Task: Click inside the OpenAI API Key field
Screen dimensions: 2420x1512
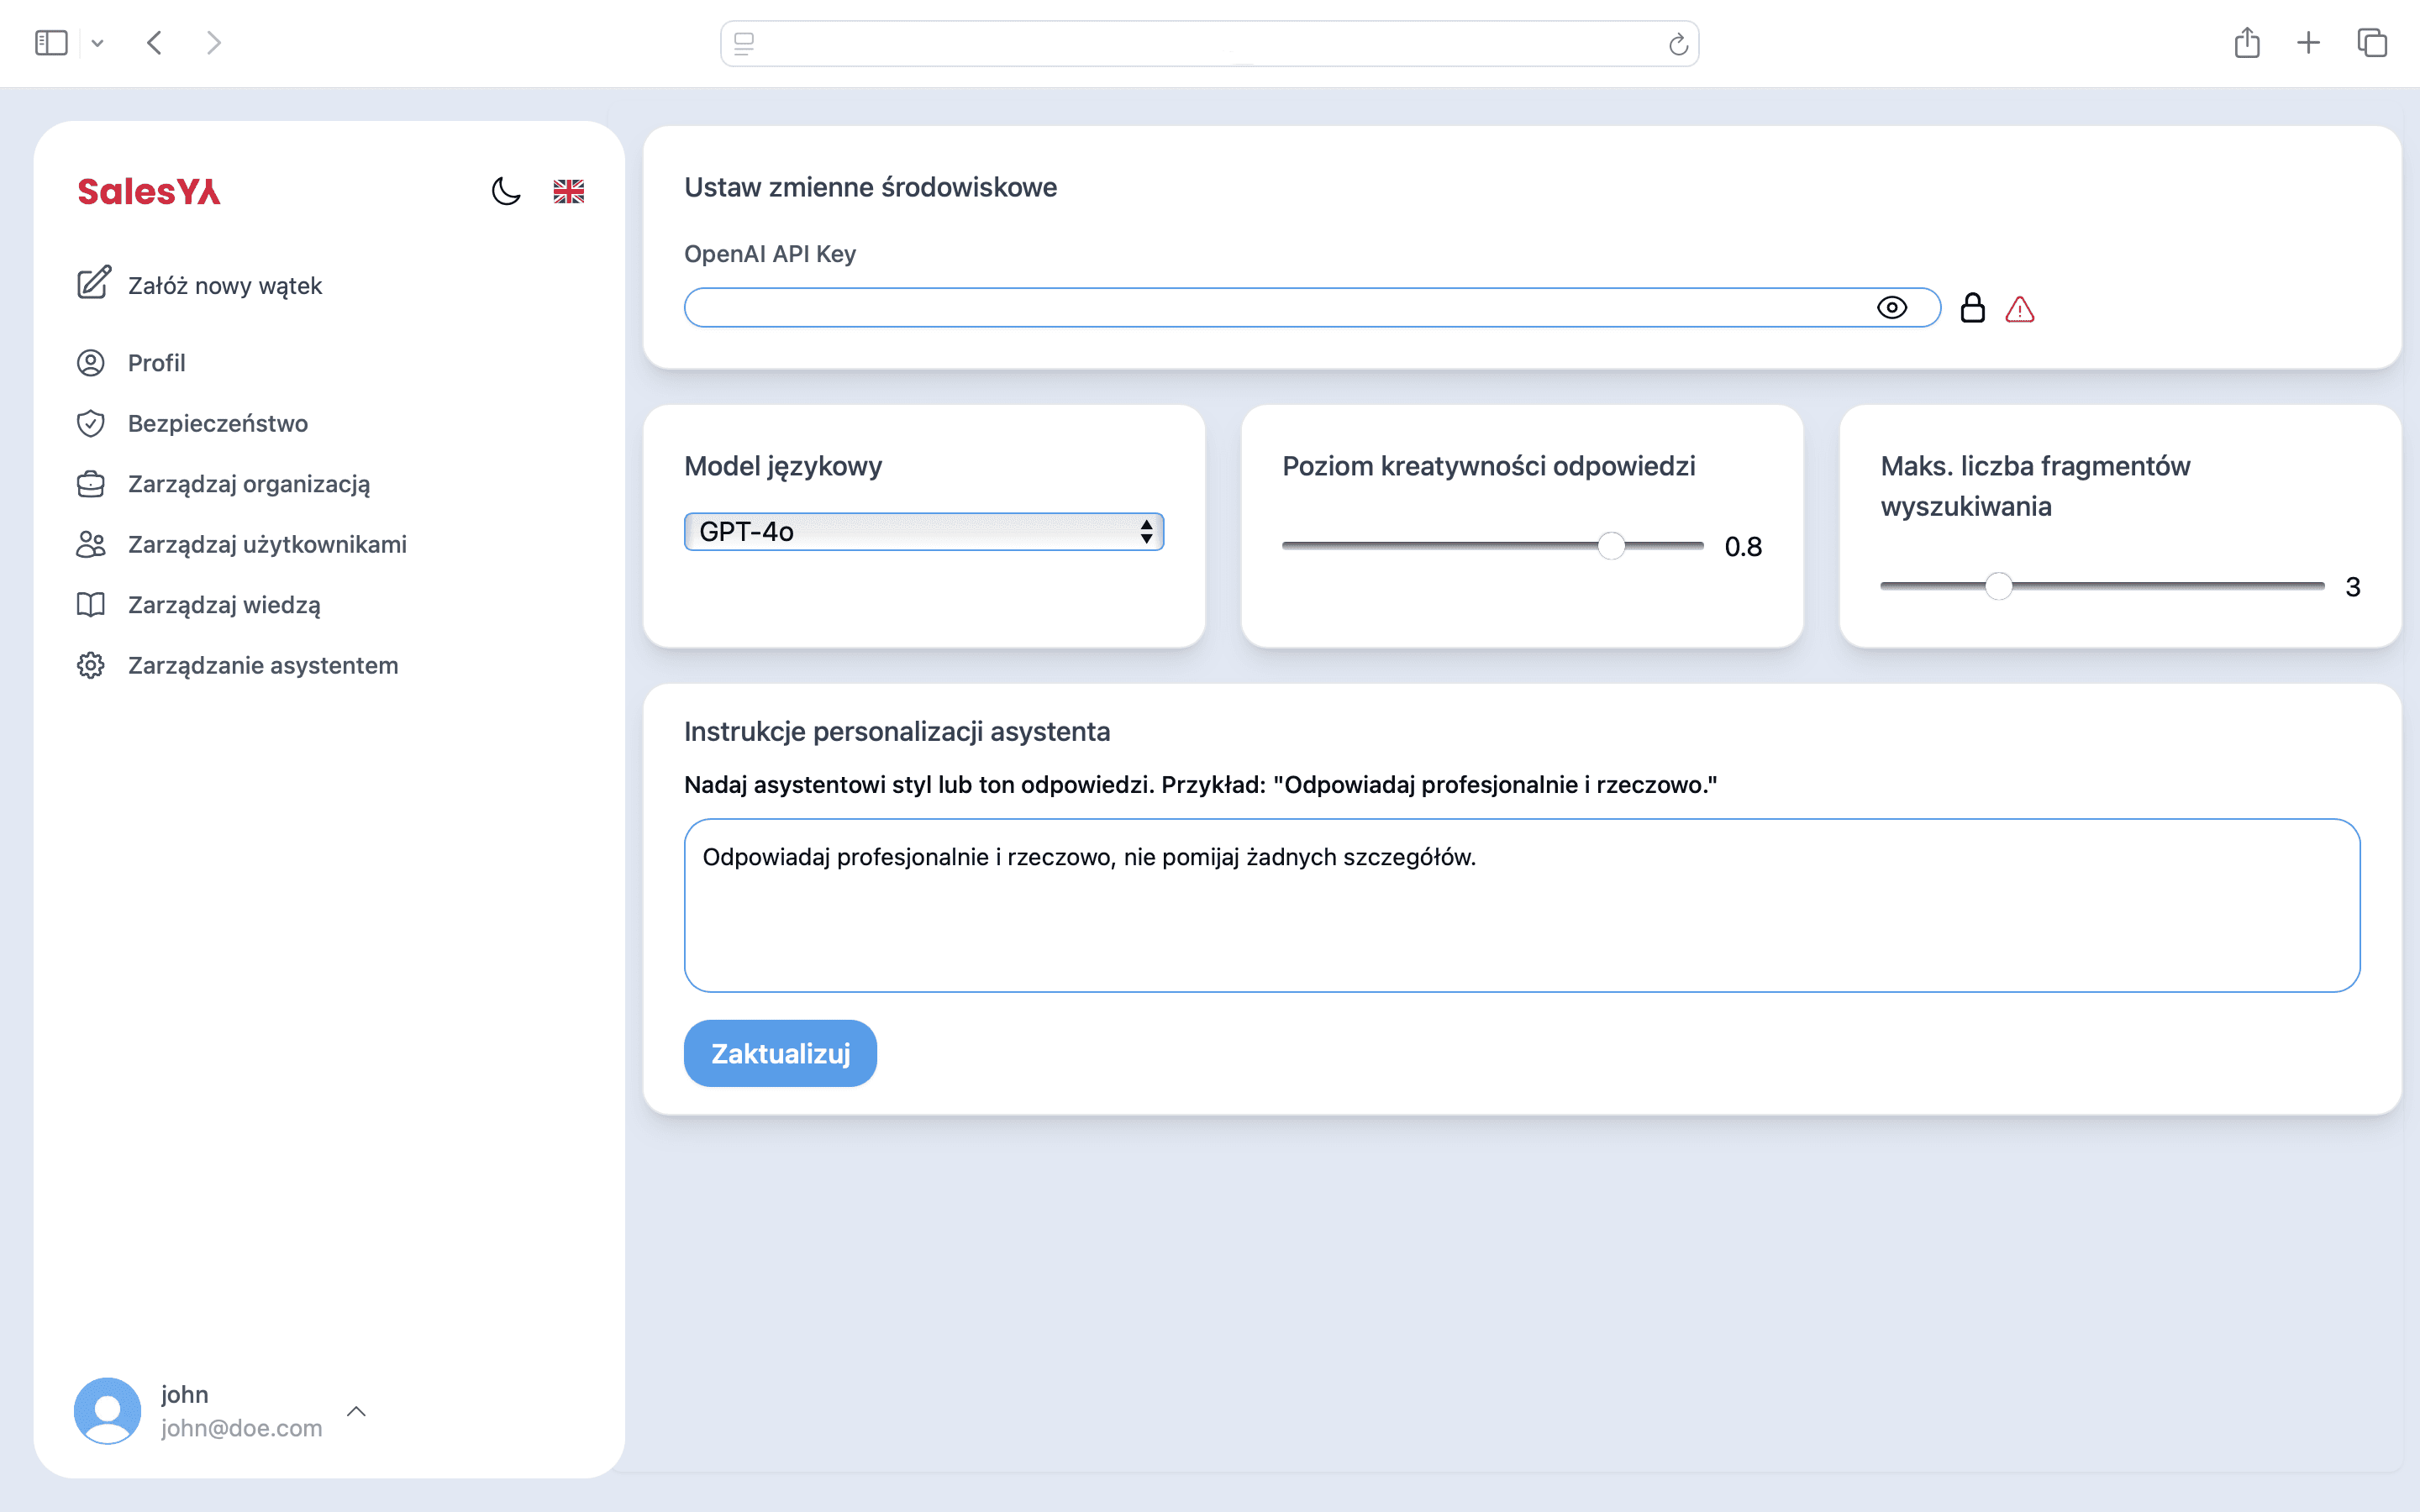Action: [x=1270, y=308]
